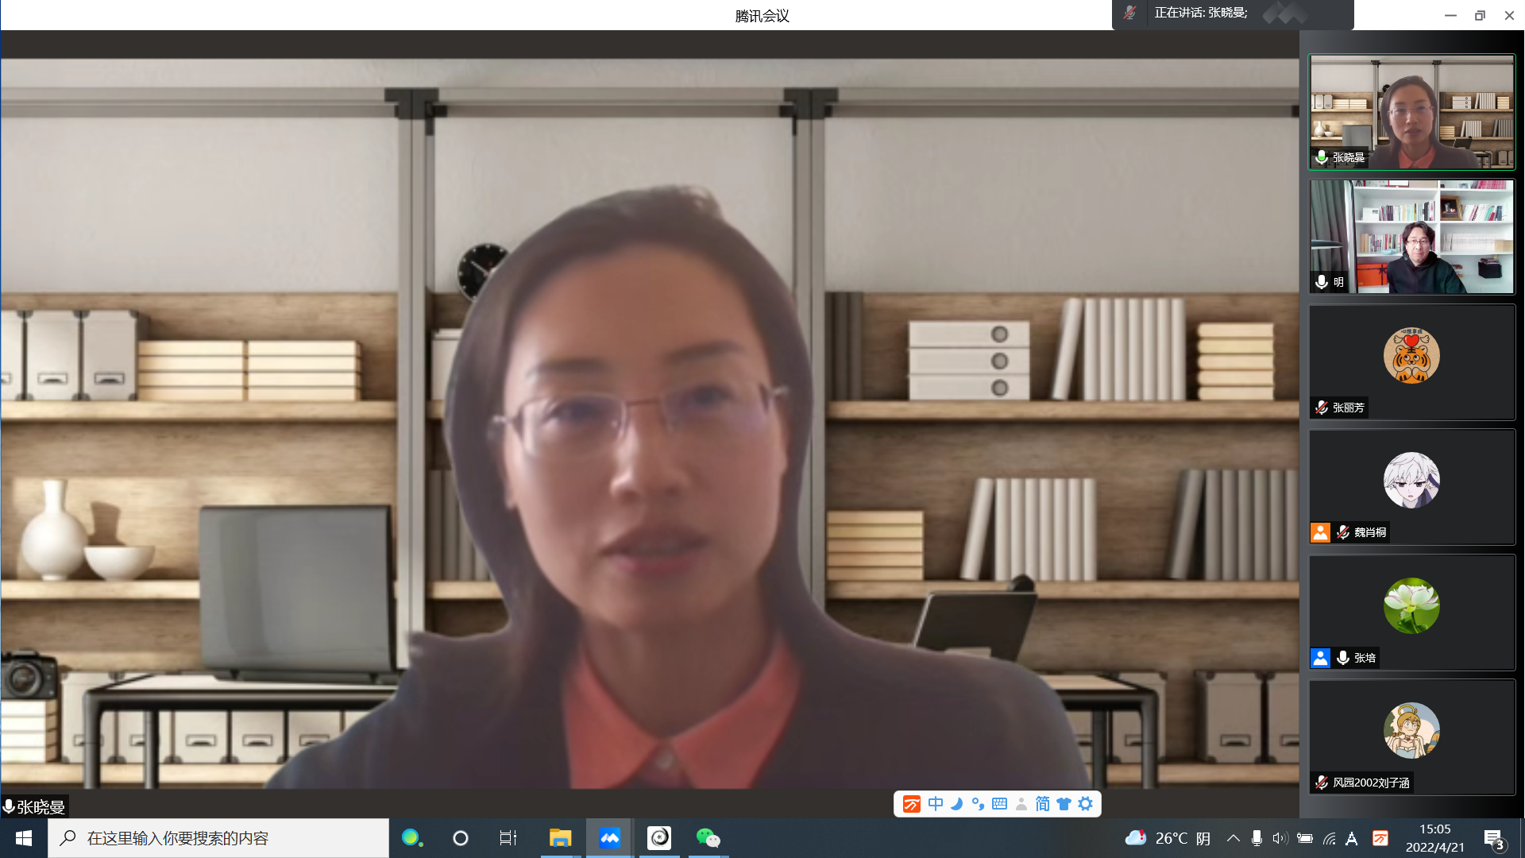The height and width of the screenshot is (858, 1525).
Task: Click the muted microphone icon in the title bar
Action: (1130, 13)
